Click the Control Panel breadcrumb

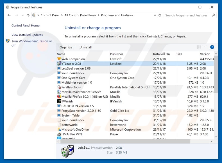tap(50, 15)
